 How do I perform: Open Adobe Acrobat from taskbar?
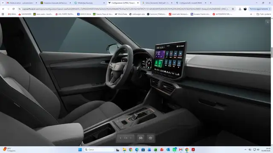pos(193,150)
